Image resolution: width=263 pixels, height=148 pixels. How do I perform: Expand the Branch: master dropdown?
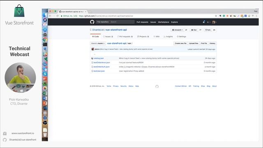click(98, 43)
